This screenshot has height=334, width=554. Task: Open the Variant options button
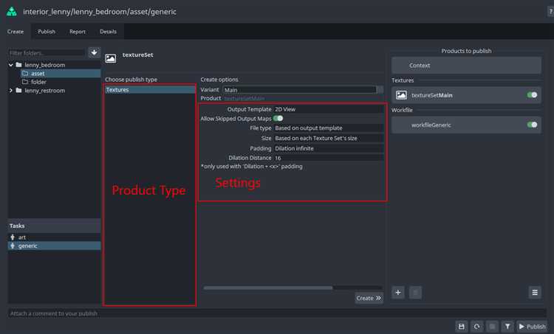click(x=380, y=90)
